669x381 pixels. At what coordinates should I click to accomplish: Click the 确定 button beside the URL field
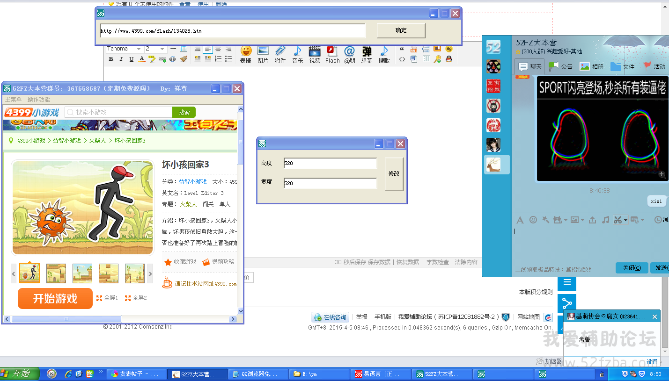pyautogui.click(x=401, y=30)
